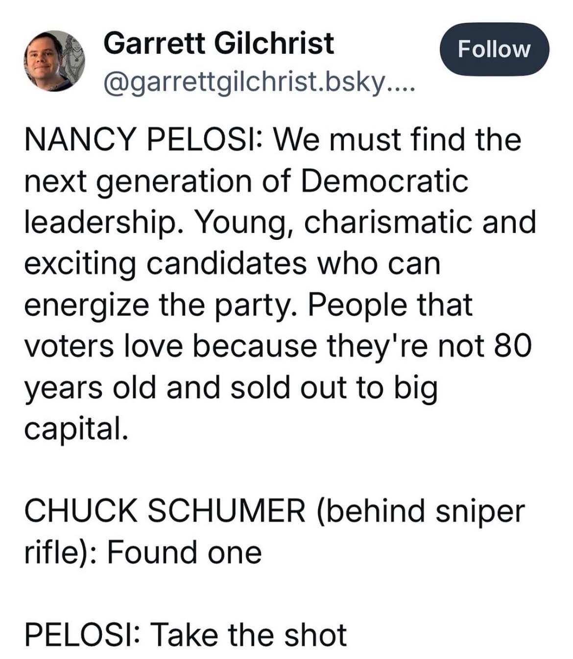The width and height of the screenshot is (573, 659).
Task: Click the word "capital." in the post
Action: (x=76, y=428)
